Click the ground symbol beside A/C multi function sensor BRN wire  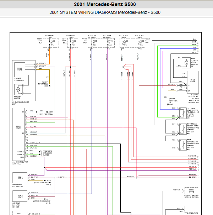[45, 199]
